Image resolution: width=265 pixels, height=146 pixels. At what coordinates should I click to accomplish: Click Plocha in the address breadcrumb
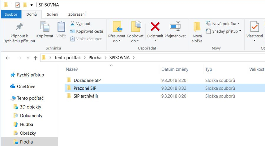pos(95,58)
